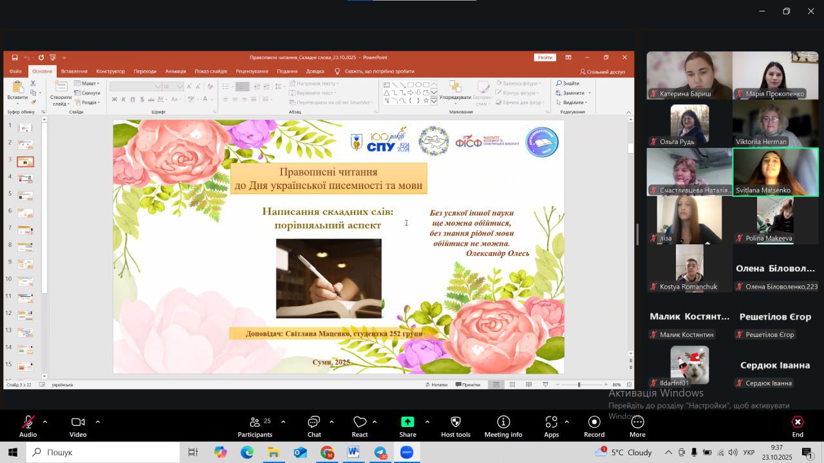Adjust the PowerPoint zoom slider
This screenshot has width=824, height=463.
(579, 385)
